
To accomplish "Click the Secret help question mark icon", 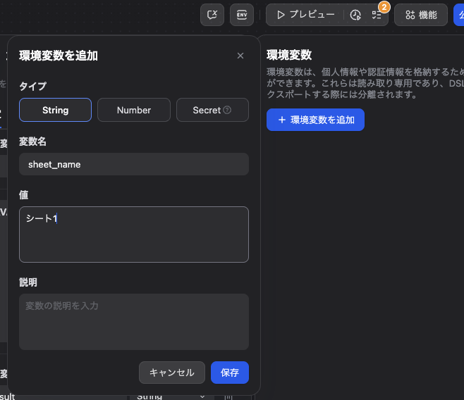I will pyautogui.click(x=227, y=110).
